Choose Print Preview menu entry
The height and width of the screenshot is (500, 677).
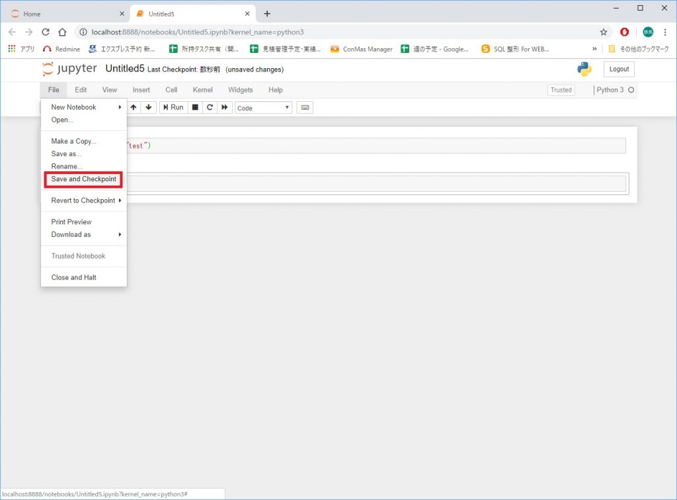pyautogui.click(x=84, y=222)
